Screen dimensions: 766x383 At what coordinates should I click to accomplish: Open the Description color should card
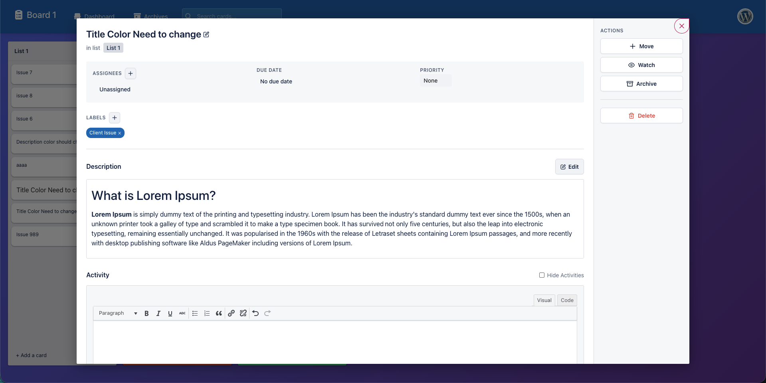[x=44, y=143]
